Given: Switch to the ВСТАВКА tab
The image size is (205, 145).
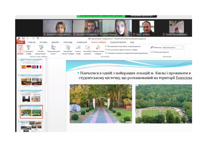Looking at the screenshot, I should pos(44,42).
